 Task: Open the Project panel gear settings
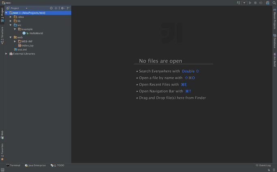coord(62,8)
